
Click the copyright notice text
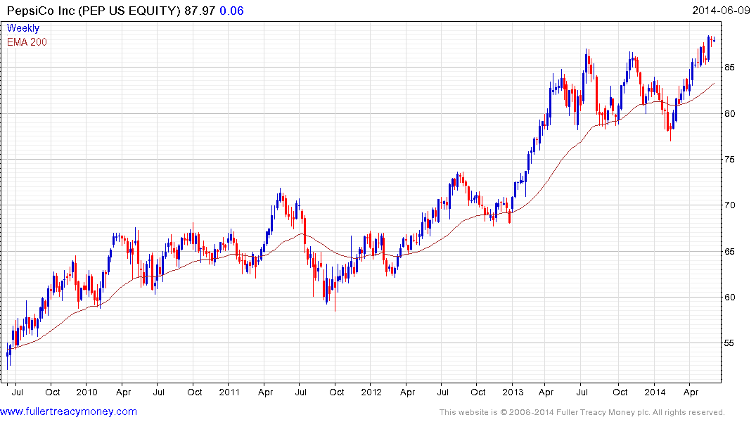tap(582, 412)
